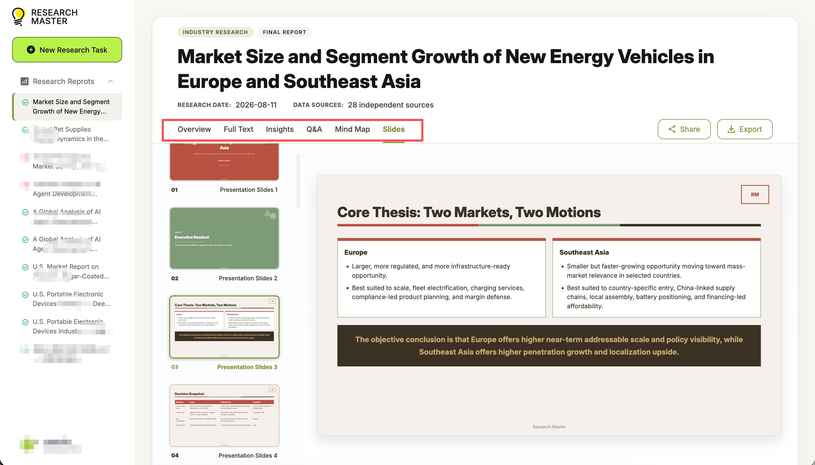Screen dimensions: 815x465
Task: Open the Share button
Action: (684, 129)
